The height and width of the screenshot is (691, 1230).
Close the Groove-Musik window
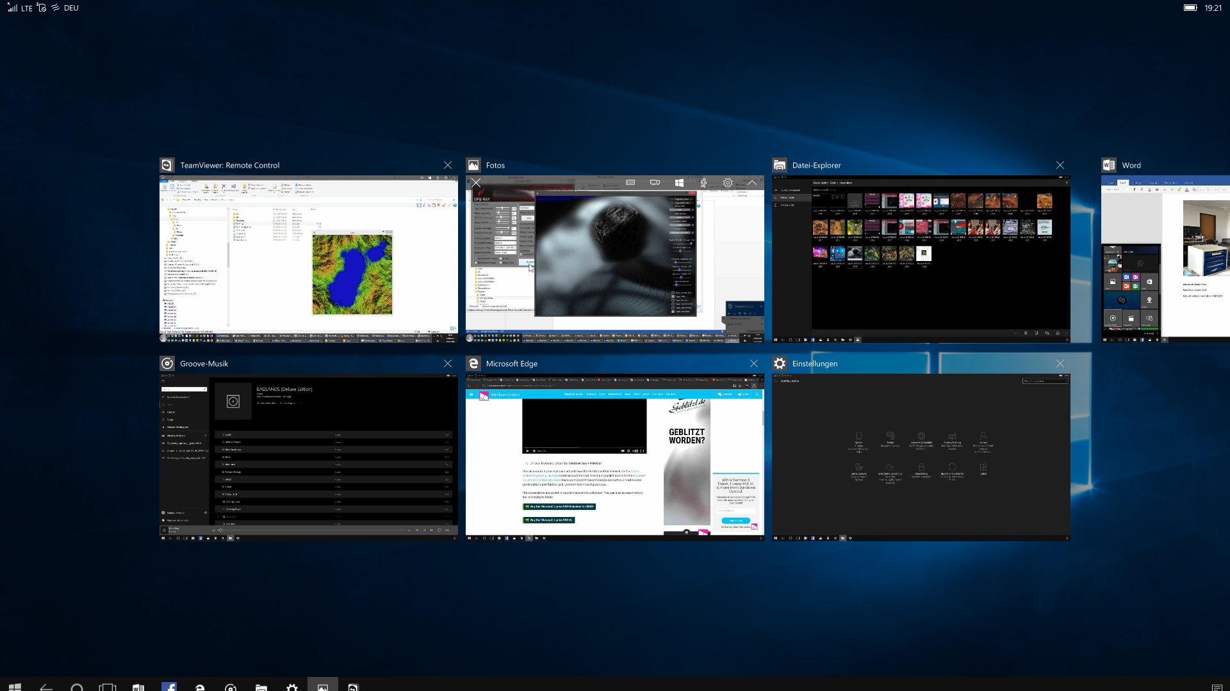[448, 363]
